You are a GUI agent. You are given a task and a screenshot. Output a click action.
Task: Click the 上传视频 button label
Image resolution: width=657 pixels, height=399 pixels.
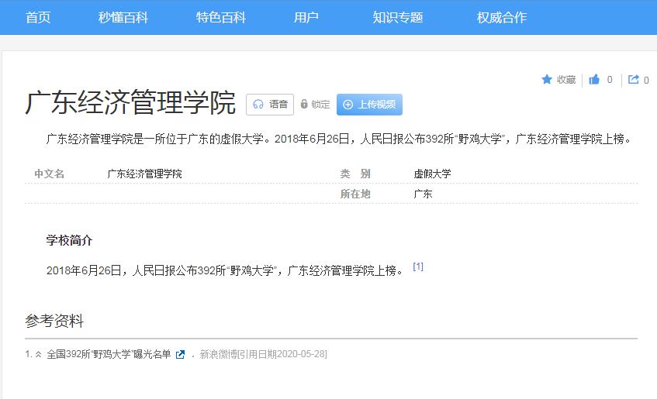coord(377,105)
